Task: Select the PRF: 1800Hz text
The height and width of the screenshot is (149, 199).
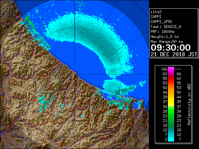Action: pos(162,32)
